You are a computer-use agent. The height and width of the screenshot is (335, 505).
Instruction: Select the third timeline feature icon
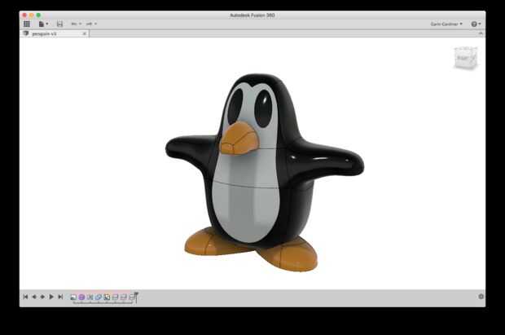tap(90, 298)
